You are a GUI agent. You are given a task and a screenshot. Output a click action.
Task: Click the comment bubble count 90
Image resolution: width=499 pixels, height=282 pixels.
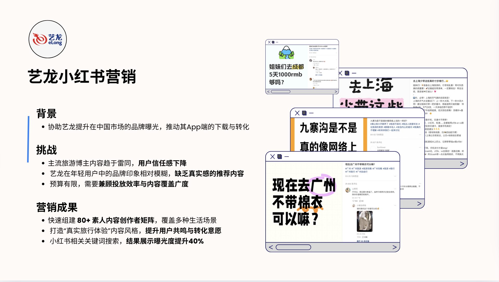coord(362,201)
